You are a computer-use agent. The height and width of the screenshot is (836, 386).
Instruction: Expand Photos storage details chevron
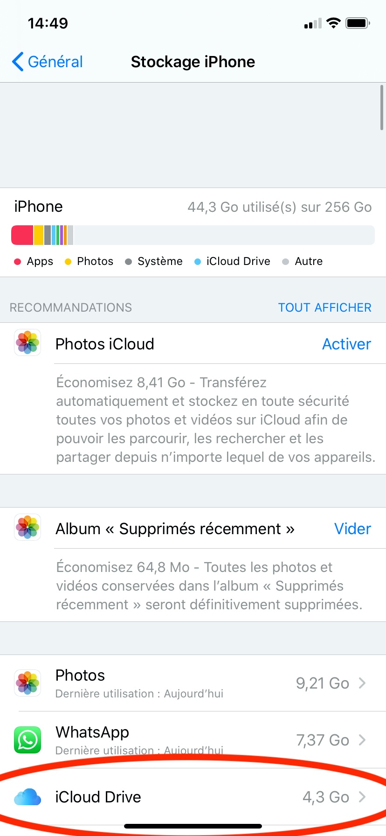[x=362, y=683]
